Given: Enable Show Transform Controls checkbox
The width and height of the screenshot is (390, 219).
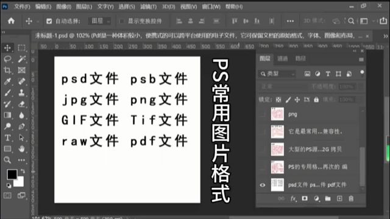Looking at the screenshot, I should 122,21.
